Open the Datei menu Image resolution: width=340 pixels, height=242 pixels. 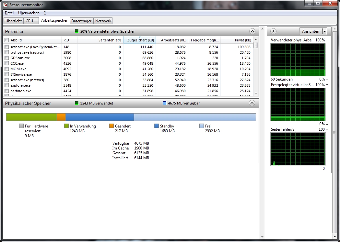point(9,13)
